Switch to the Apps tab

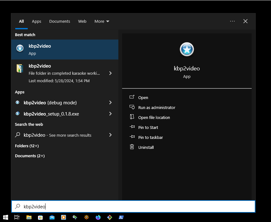[36, 21]
